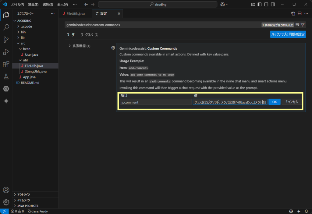Open the Gemini Code Assist sparkle view
The height and width of the screenshot is (214, 312).
[x=6, y=101]
